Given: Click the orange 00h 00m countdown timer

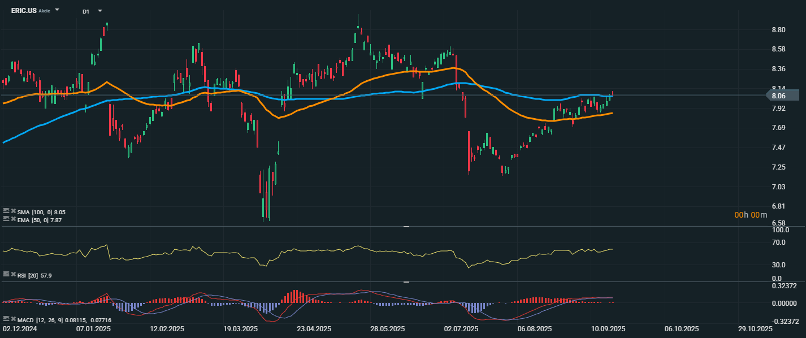Looking at the screenshot, I should coord(751,215).
